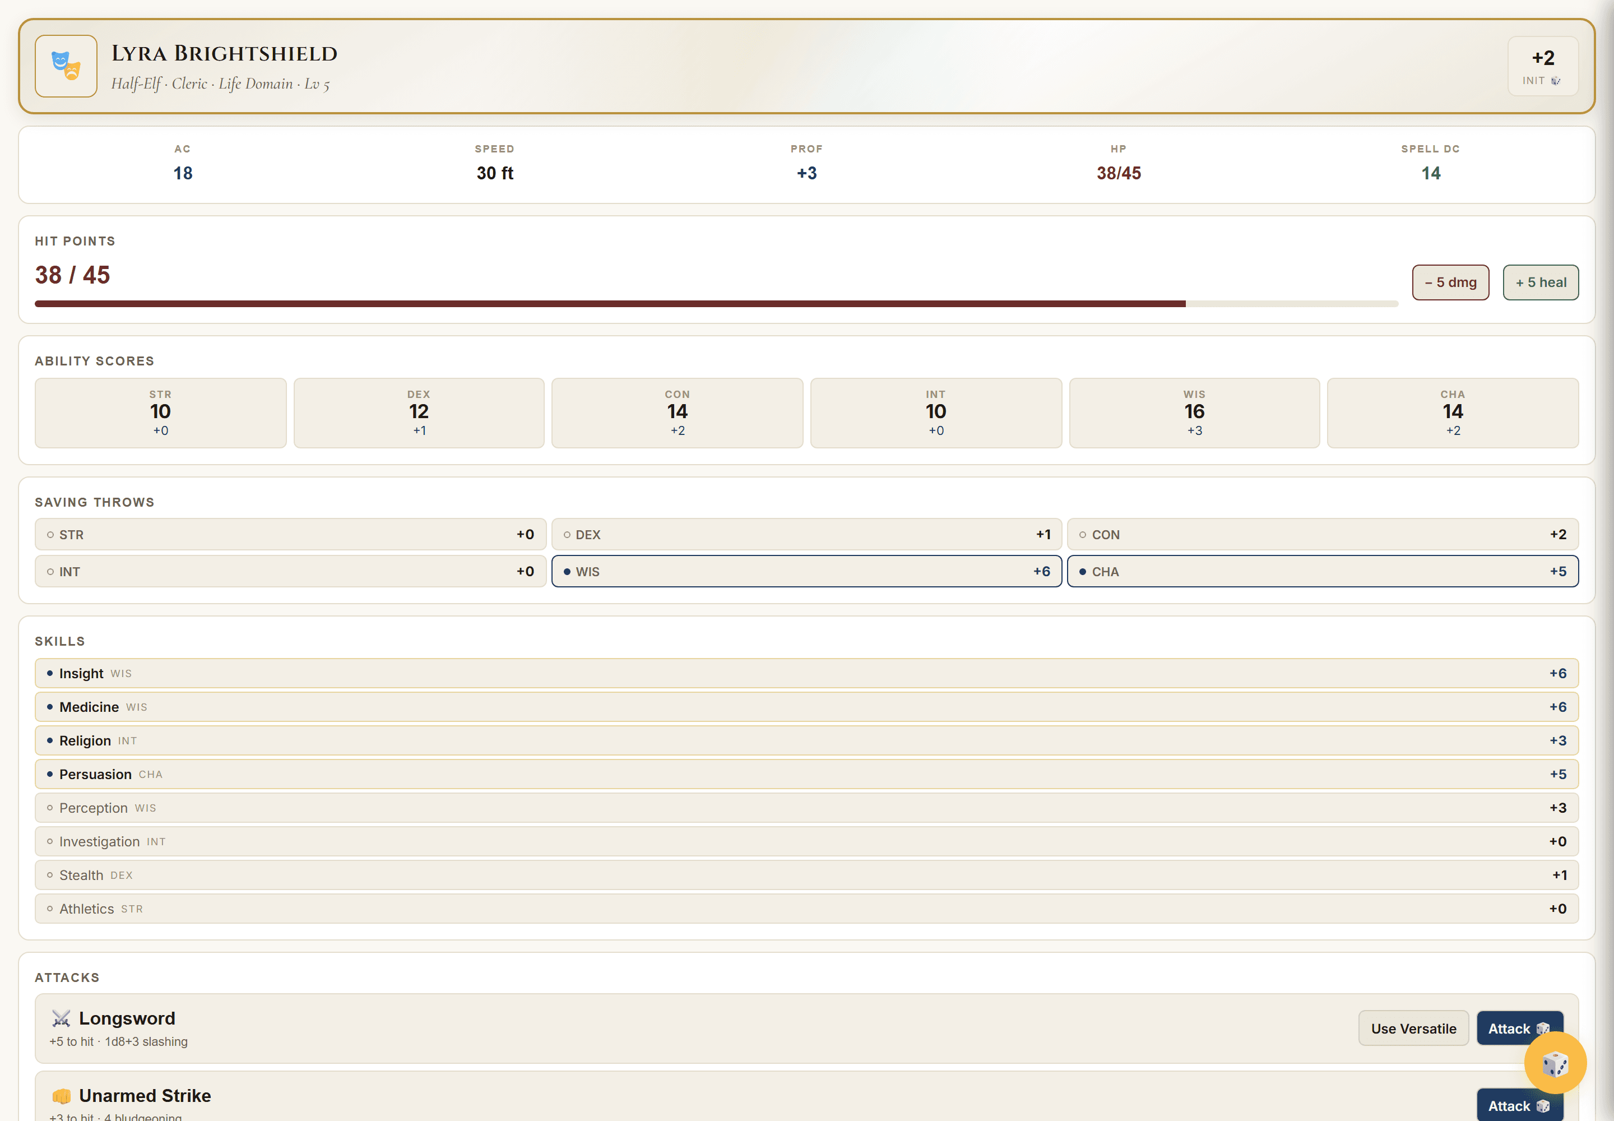This screenshot has height=1121, width=1614.
Task: Open the floating dice roller button
Action: click(x=1555, y=1063)
